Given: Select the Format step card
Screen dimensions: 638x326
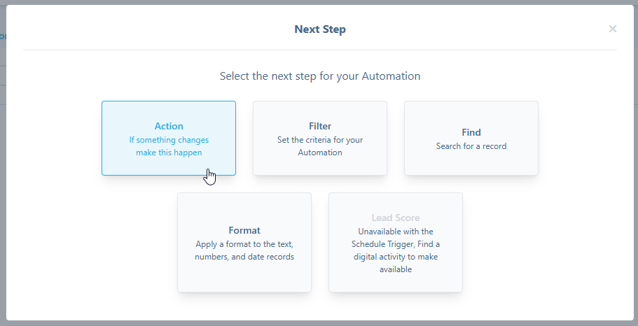Looking at the screenshot, I should [x=244, y=242].
